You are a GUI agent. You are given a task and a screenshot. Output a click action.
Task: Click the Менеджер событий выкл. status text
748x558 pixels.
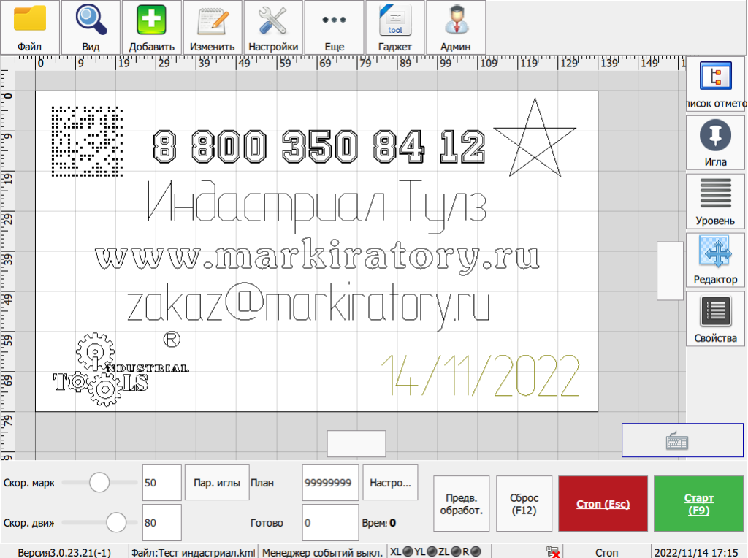pos(322,552)
